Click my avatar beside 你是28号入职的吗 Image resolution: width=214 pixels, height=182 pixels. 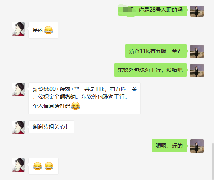(197, 11)
